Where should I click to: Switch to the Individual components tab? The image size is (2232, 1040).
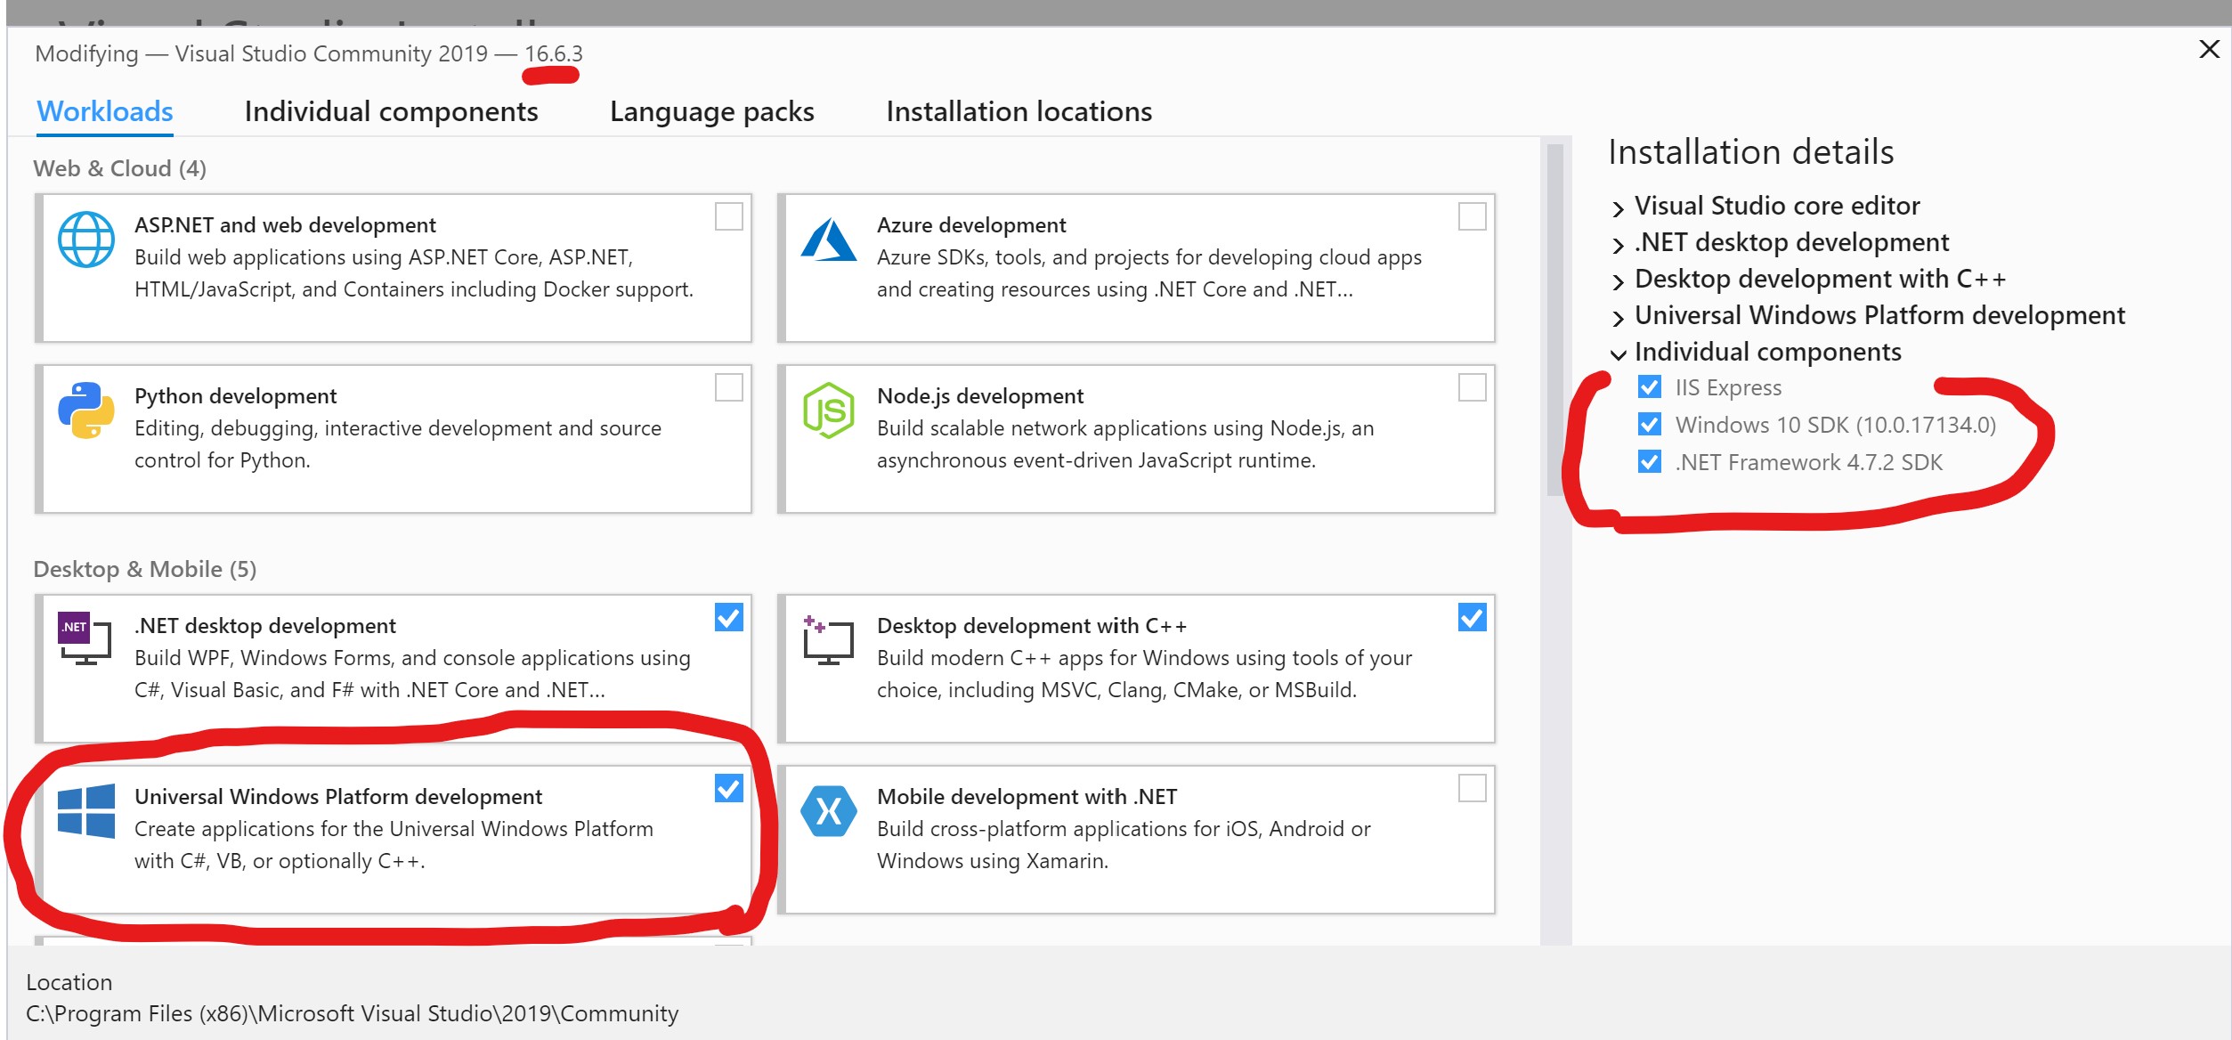pos(391,112)
